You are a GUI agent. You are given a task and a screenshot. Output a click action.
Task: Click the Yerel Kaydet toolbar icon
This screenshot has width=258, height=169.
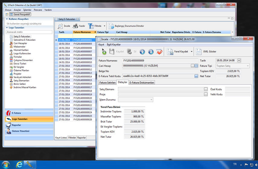pos(170,51)
